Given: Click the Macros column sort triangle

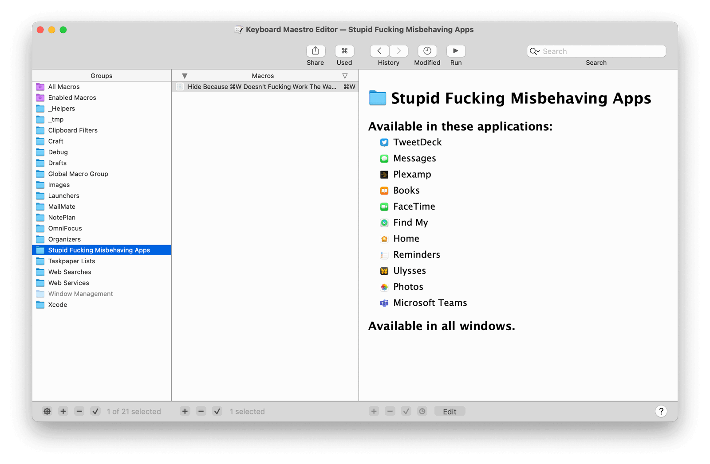Looking at the screenshot, I should [345, 76].
